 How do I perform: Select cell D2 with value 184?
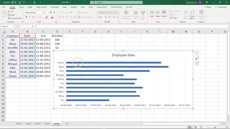point(57,40)
